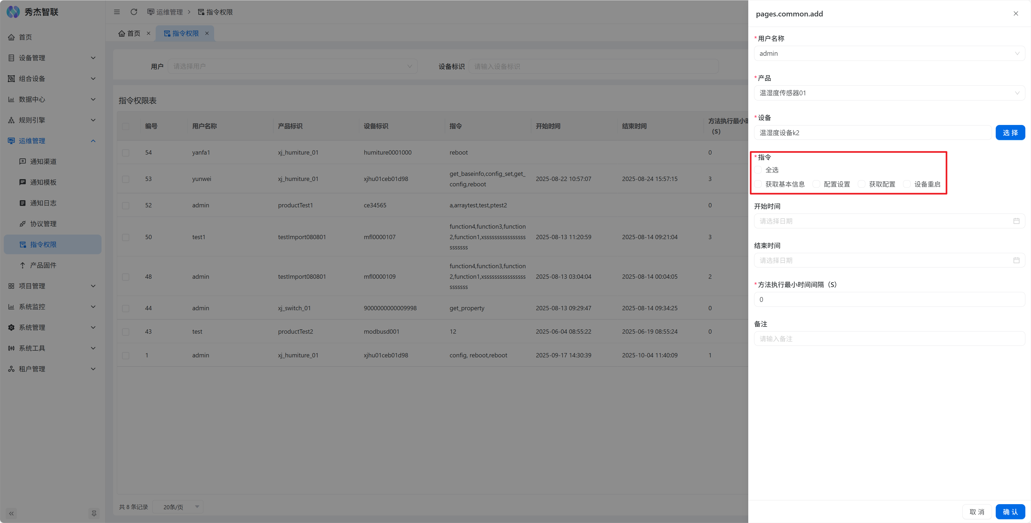Image resolution: width=1031 pixels, height=523 pixels.
Task: Open the 20条/页 page size selector
Action: coord(178,507)
